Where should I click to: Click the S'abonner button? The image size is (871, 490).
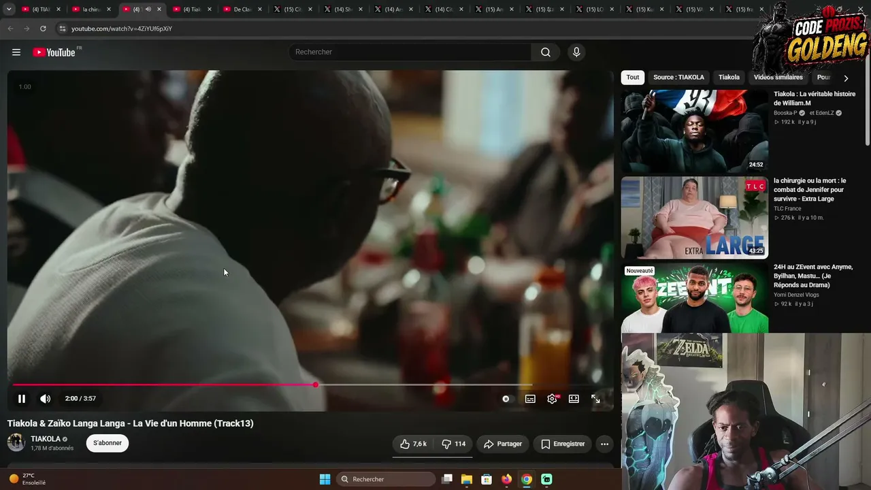pos(108,443)
